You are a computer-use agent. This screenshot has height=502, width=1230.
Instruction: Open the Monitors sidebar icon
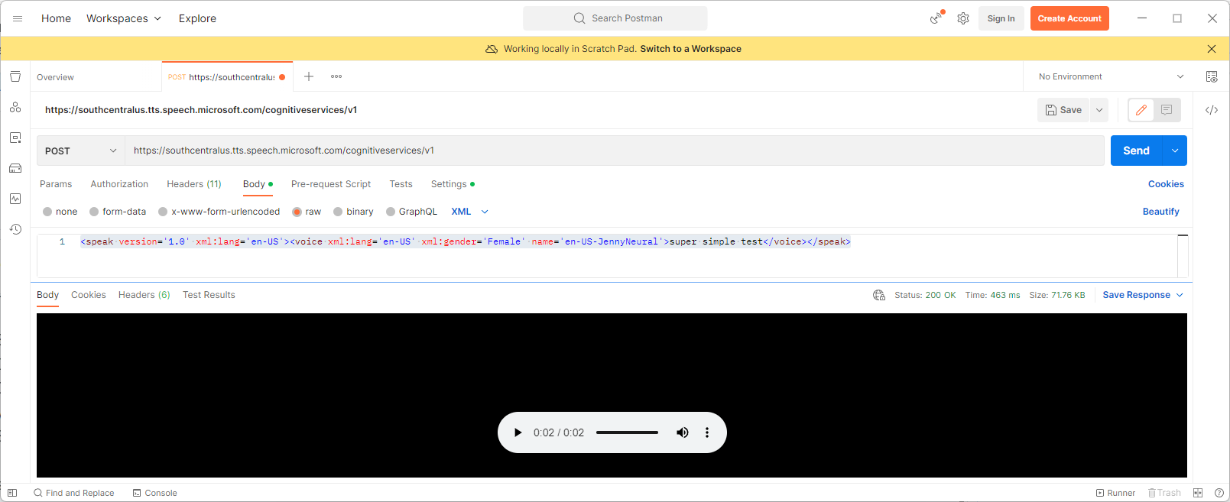[15, 199]
